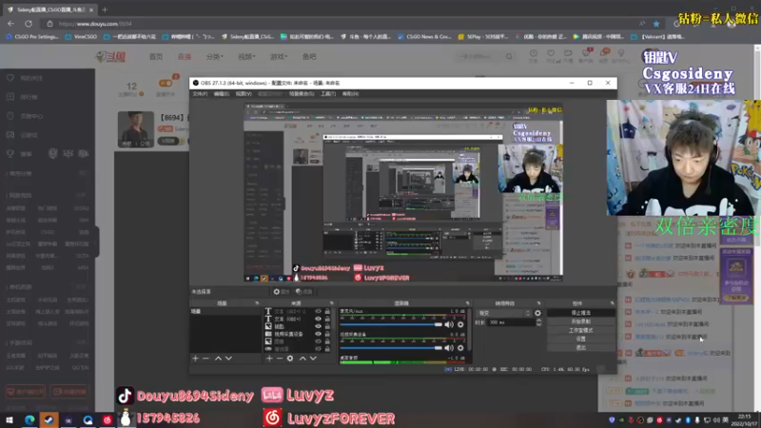
Task: Toggle lock on first 文本 (GDI+) source
Action: (327, 312)
